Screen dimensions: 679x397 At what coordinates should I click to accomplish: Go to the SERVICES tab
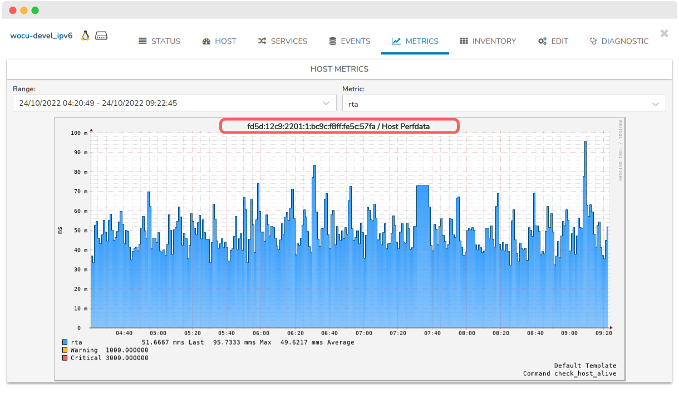282,41
